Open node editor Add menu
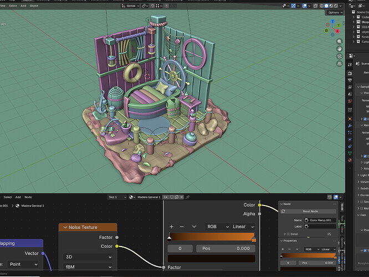This screenshot has height=277, width=369. pos(18,197)
